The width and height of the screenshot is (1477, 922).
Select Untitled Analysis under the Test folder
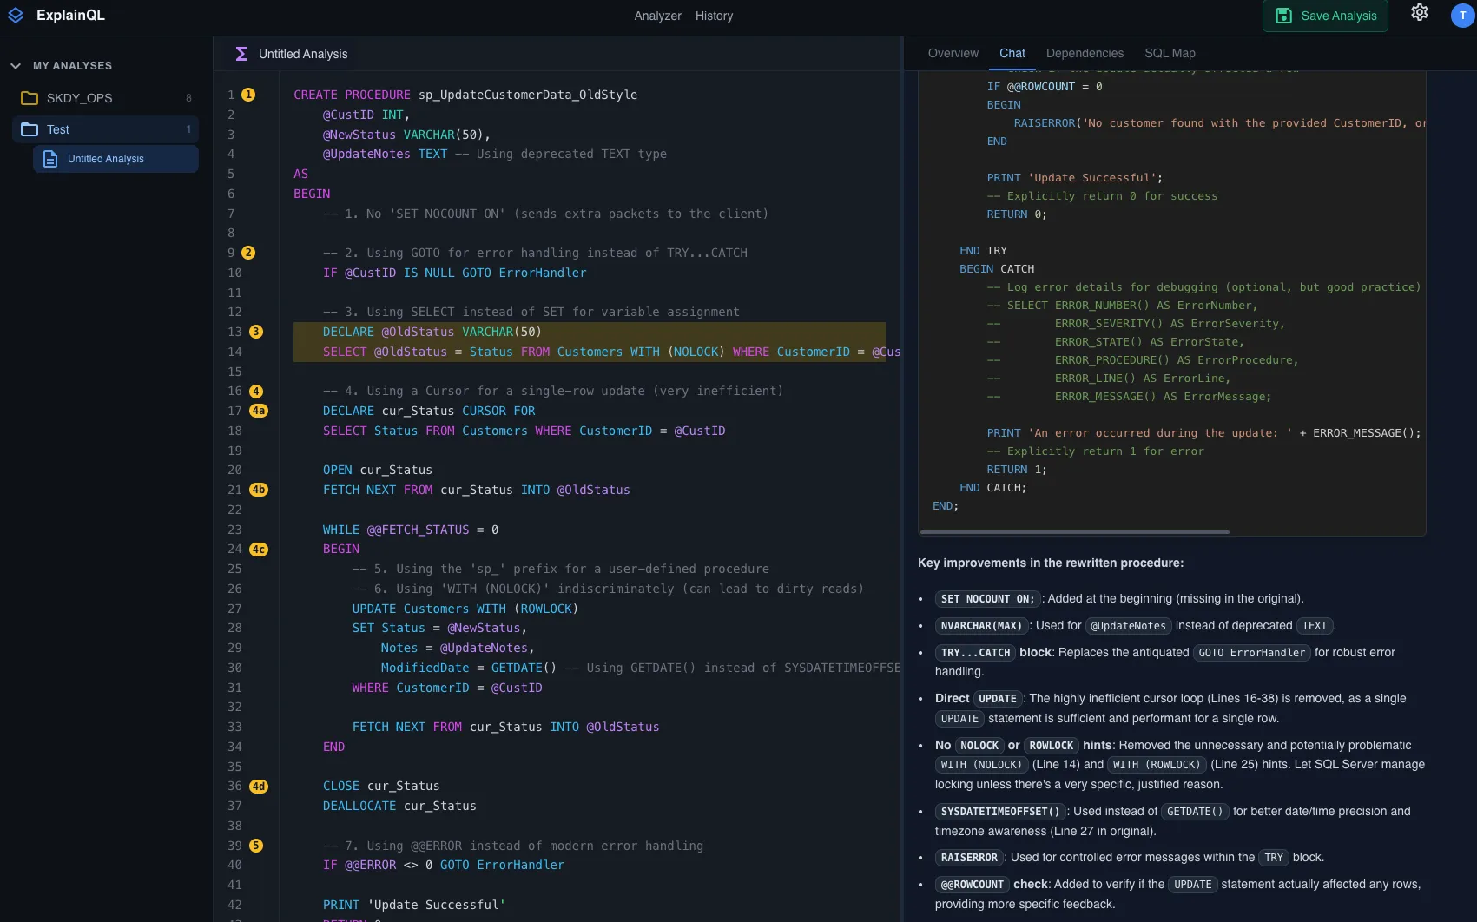click(105, 158)
